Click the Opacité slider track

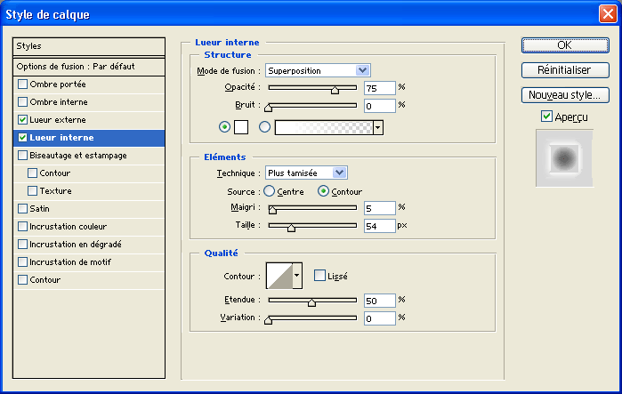[311, 87]
